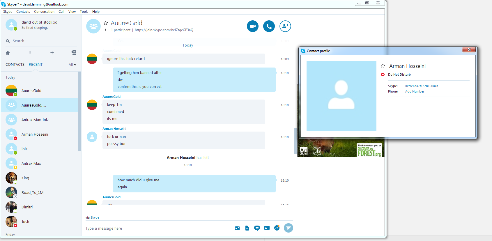Open the Help menu
The width and height of the screenshot is (492, 241).
[96, 12]
